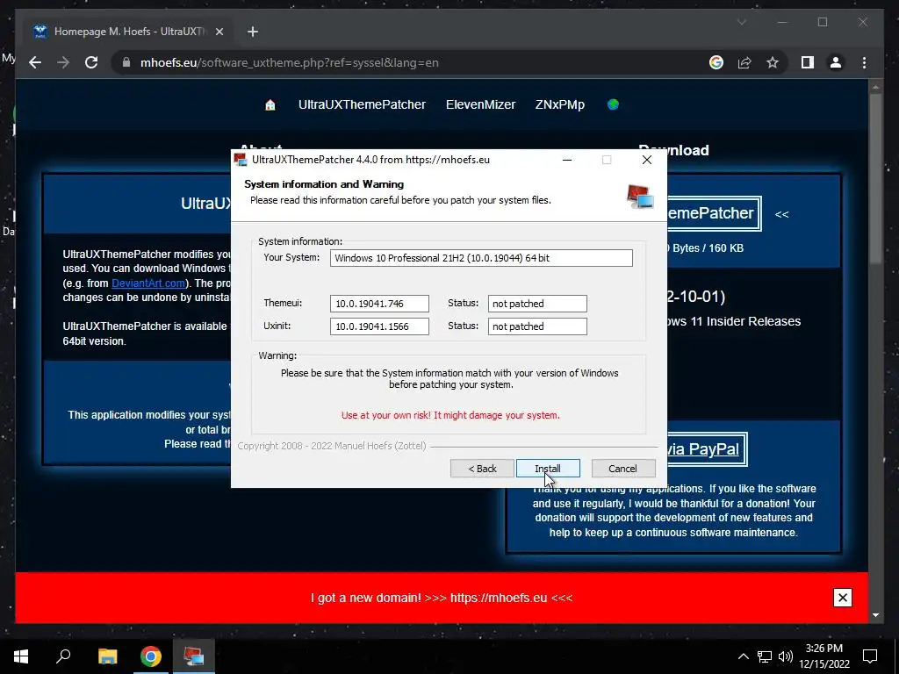
Task: Click the Install button in the patcher dialog
Action: click(548, 469)
